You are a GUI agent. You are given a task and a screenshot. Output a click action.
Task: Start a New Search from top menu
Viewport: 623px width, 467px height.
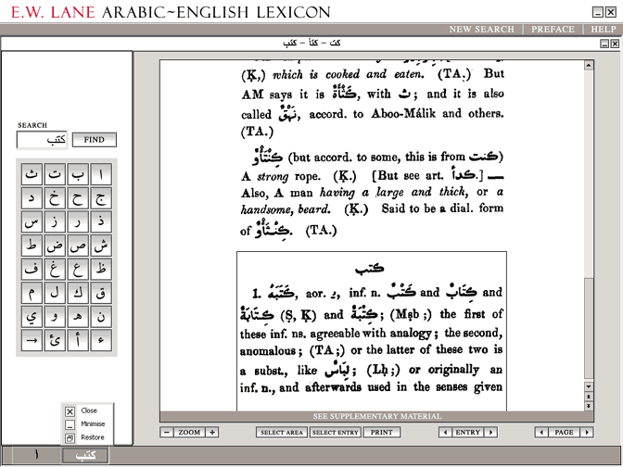pyautogui.click(x=481, y=30)
